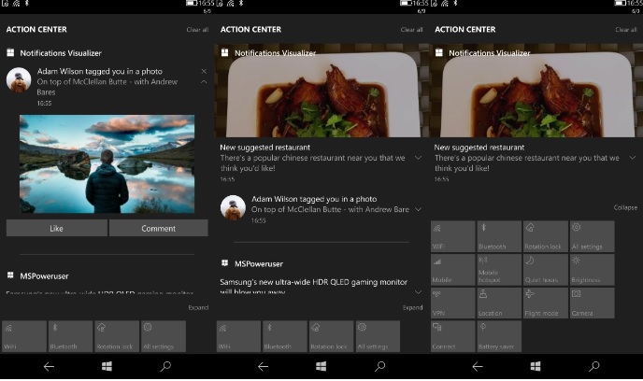Tap the VPN quick action tile
Viewport: 643px width, 381px height.
pos(452,303)
